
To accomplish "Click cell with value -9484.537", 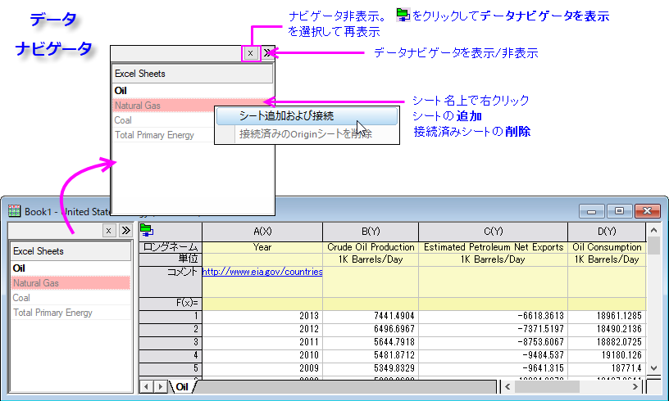I will (494, 355).
